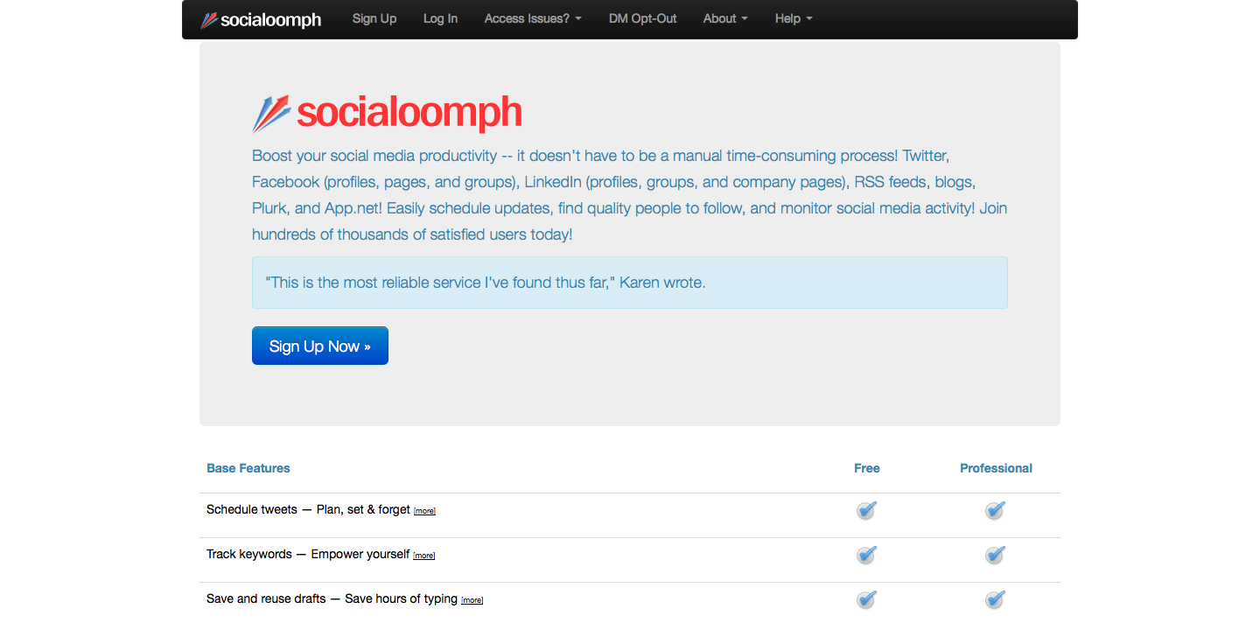Click the Professional checkmark for Track keywords
The width and height of the screenshot is (1260, 623).
pos(995,555)
